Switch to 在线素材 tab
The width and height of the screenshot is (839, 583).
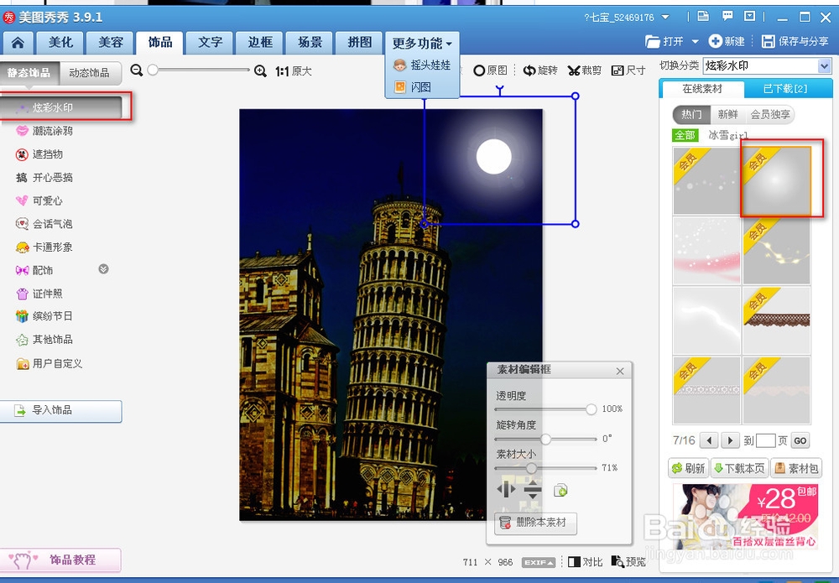[702, 89]
